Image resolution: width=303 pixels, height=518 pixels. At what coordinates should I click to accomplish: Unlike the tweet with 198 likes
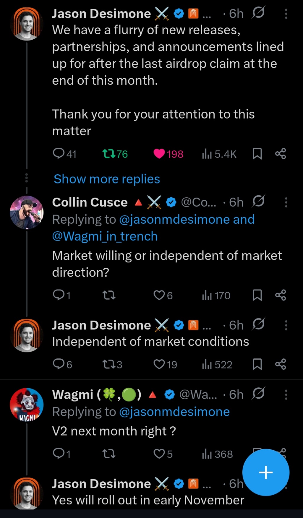coord(159,154)
